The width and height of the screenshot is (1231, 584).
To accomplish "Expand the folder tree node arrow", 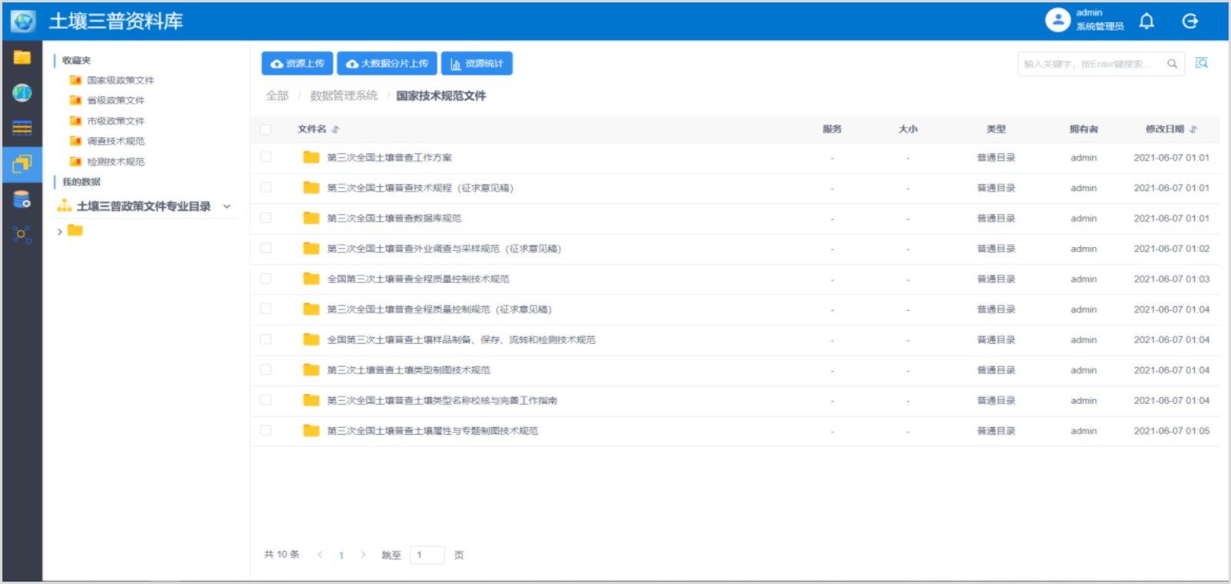I will click(60, 231).
